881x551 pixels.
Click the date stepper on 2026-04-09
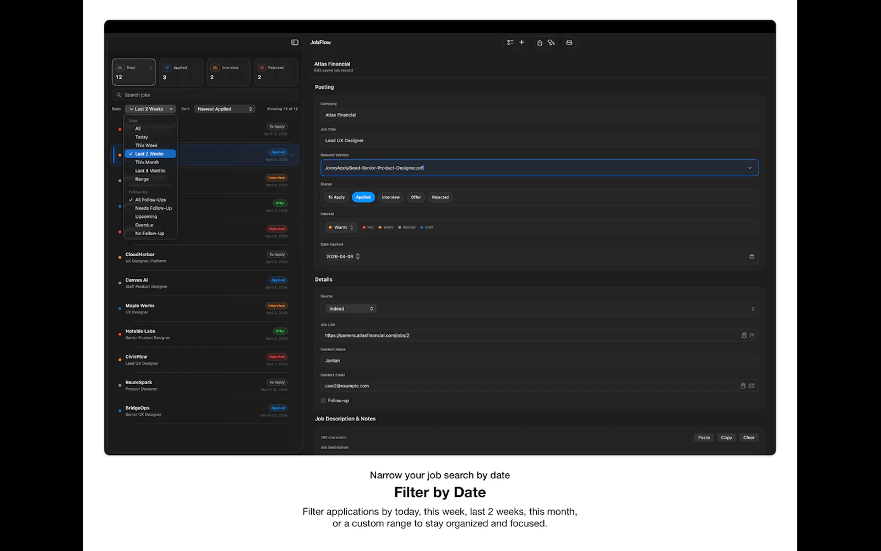click(358, 257)
